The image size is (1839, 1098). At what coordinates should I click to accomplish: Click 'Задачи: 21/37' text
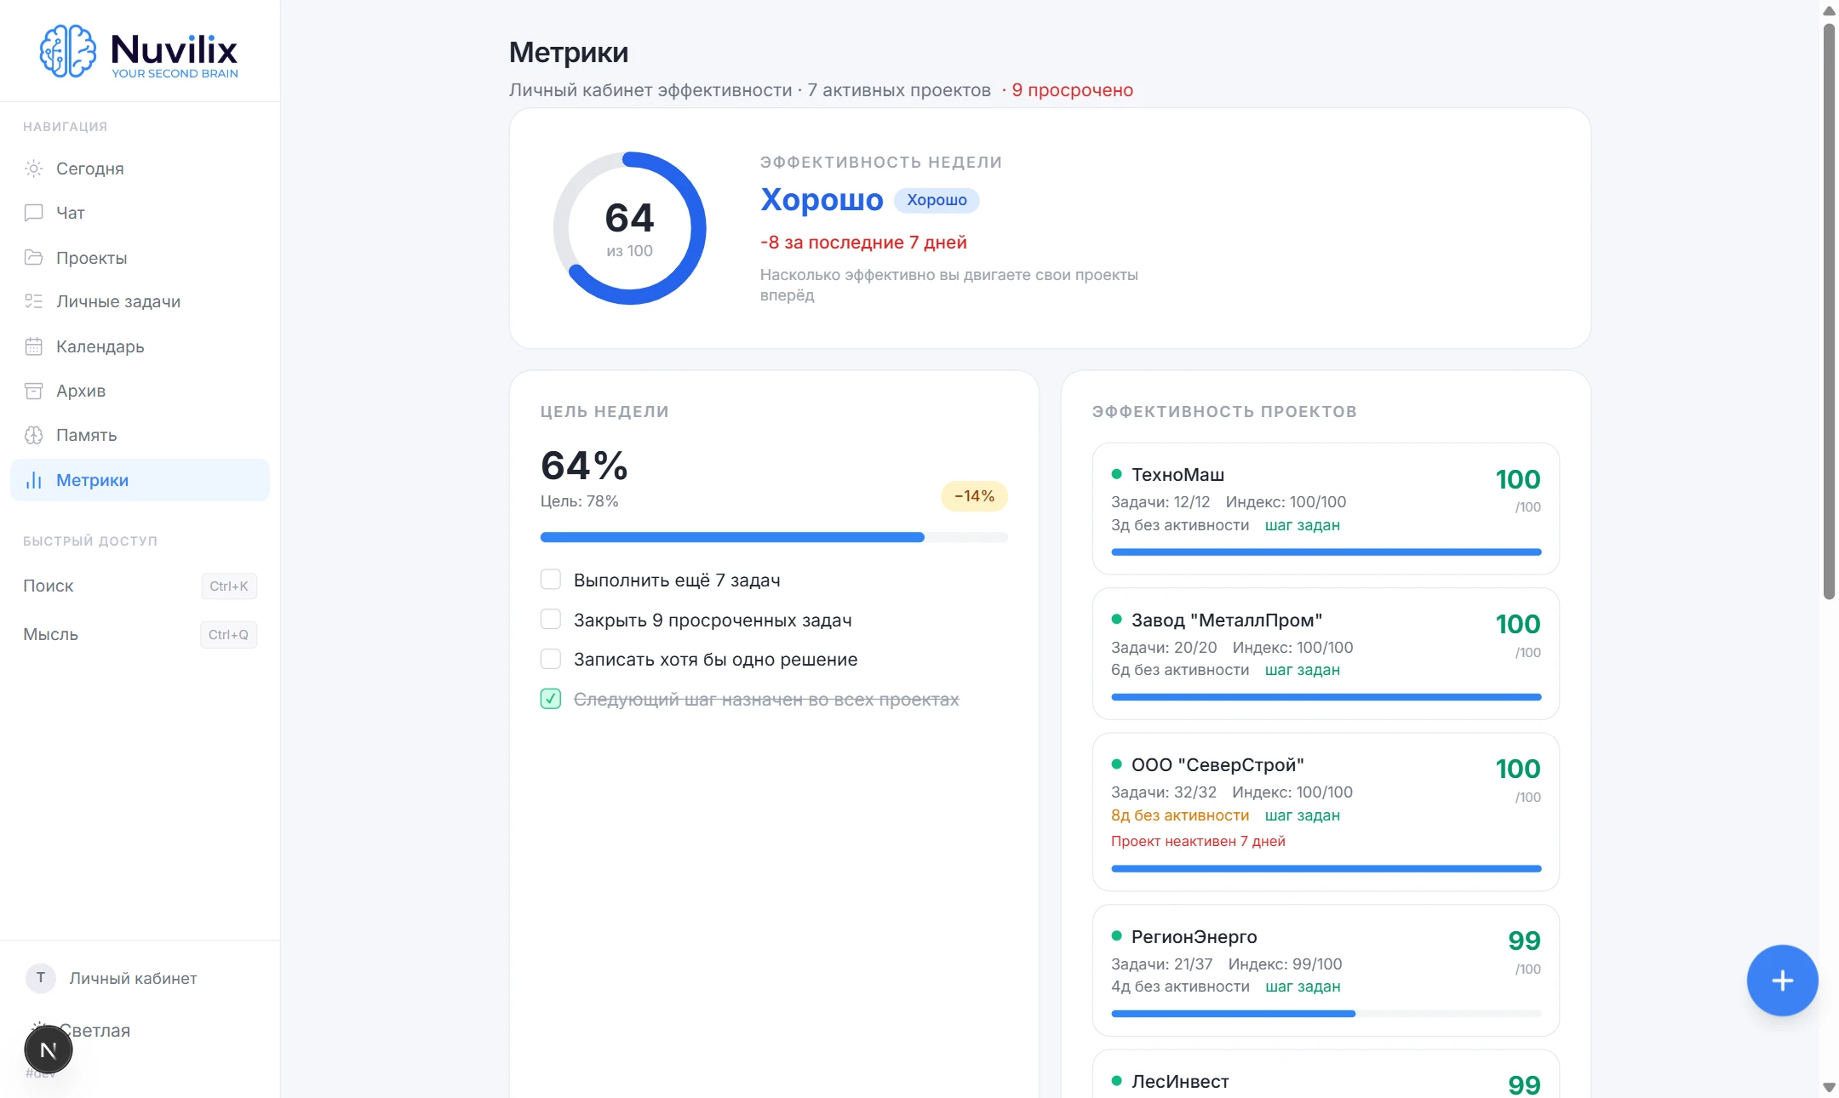click(1161, 964)
